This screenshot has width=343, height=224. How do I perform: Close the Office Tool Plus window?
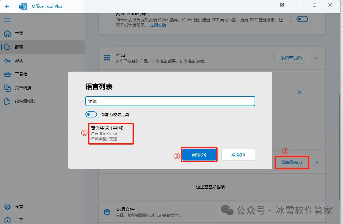(x=330, y=5)
